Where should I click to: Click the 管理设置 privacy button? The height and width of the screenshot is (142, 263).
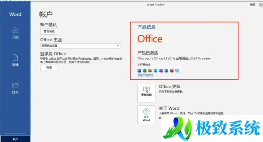[49, 31]
